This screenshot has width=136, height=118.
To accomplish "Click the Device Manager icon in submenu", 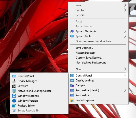I will point(14,81).
